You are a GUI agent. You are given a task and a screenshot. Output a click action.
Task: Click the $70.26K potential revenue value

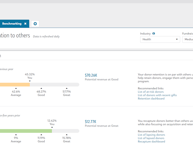coord(91,75)
